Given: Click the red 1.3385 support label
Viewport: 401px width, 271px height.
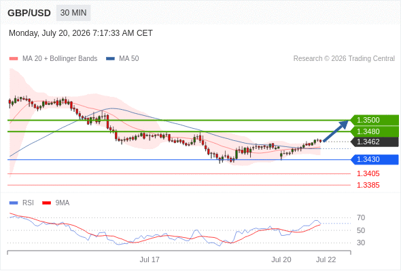Looking at the screenshot, I should pos(368,186).
